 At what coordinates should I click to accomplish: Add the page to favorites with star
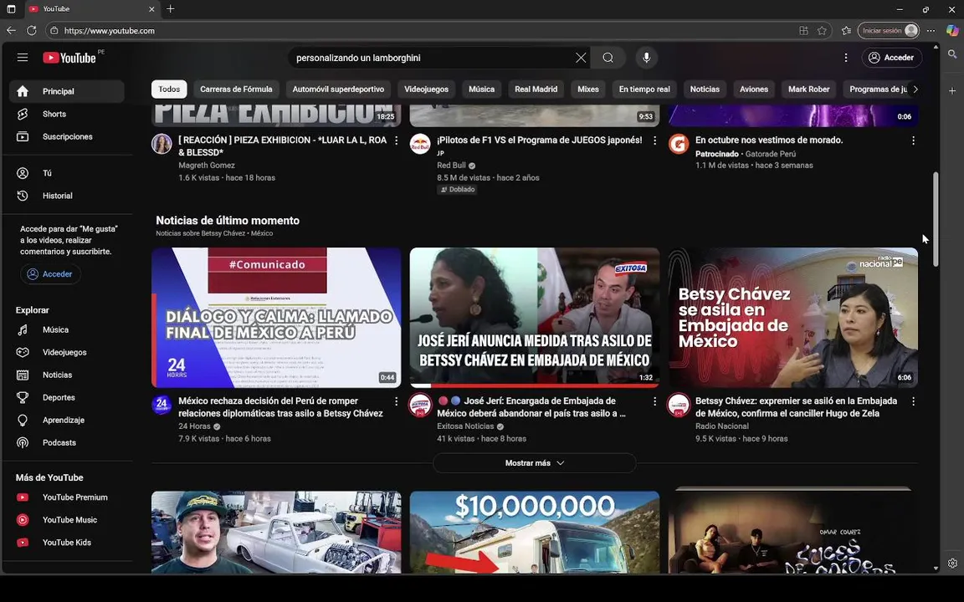point(822,31)
